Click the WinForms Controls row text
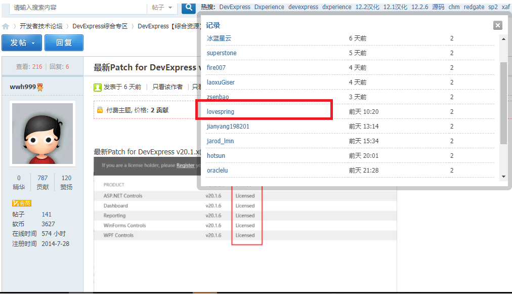Image resolution: width=512 pixels, height=294 pixels. [125, 225]
